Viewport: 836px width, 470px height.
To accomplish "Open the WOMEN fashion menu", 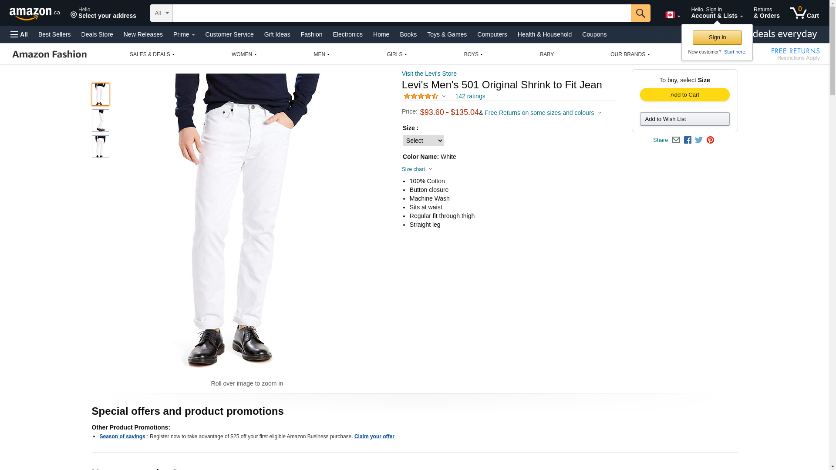I will pyautogui.click(x=244, y=54).
